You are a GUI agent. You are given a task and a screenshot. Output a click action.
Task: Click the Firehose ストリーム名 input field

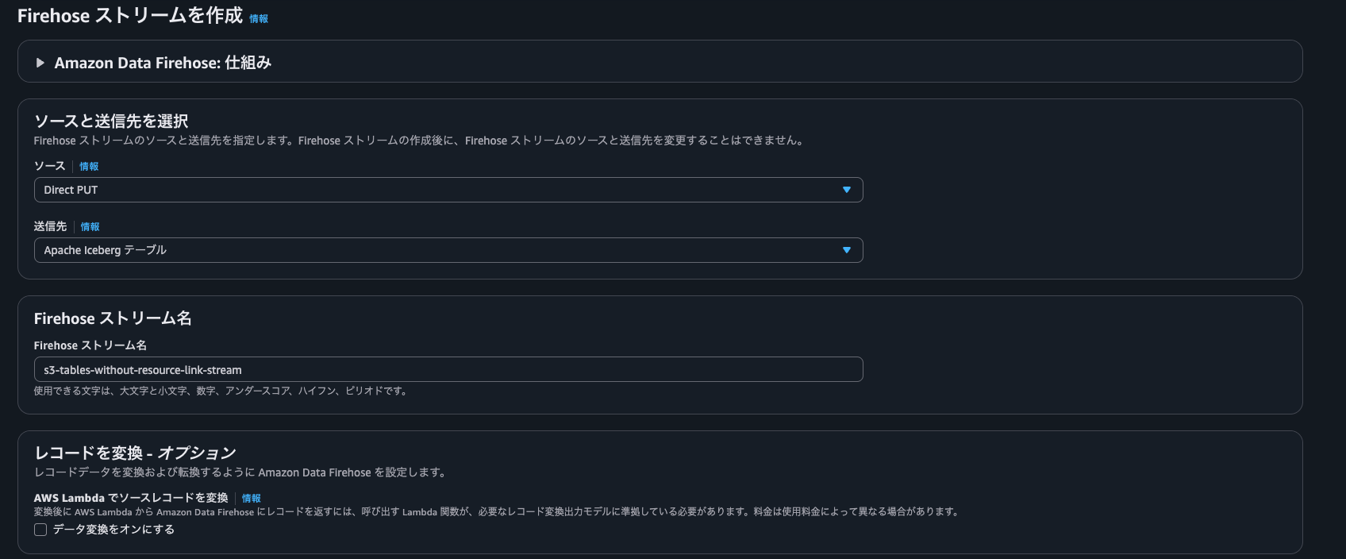pyautogui.click(x=448, y=369)
